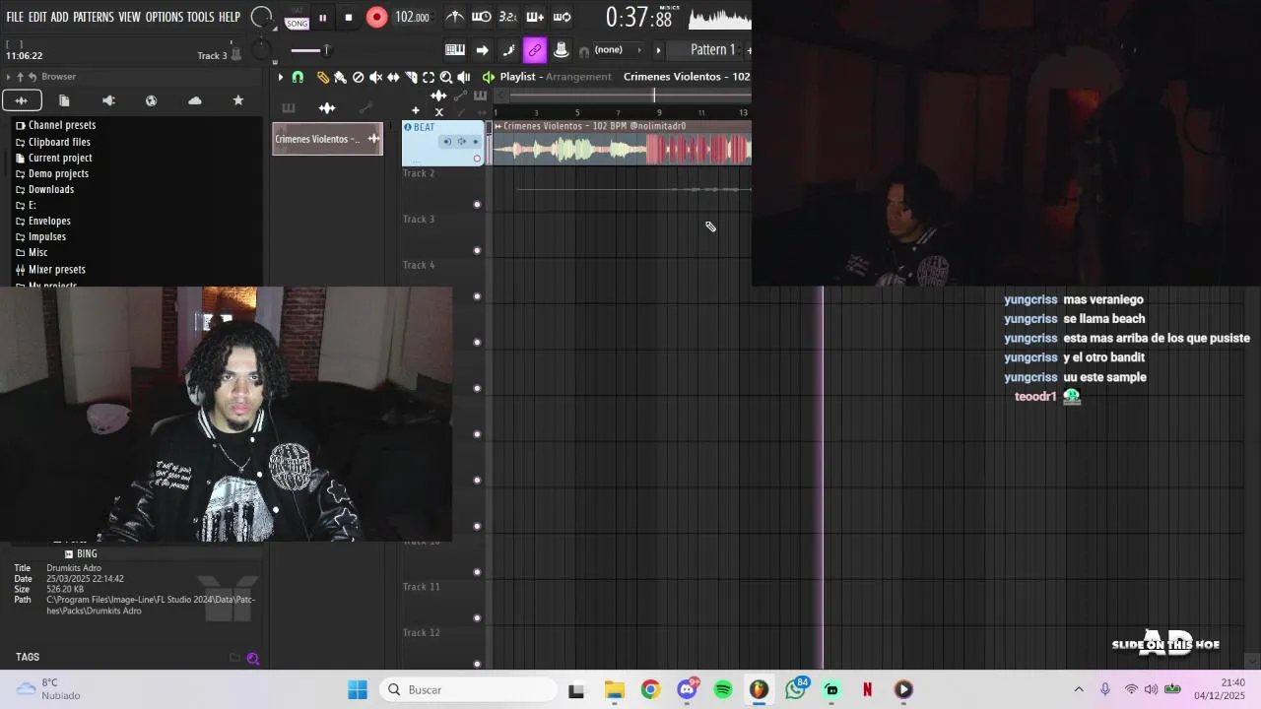Open the typing keyboard to piano icon
Viewport: 1261px width, 709px height.
(455, 50)
